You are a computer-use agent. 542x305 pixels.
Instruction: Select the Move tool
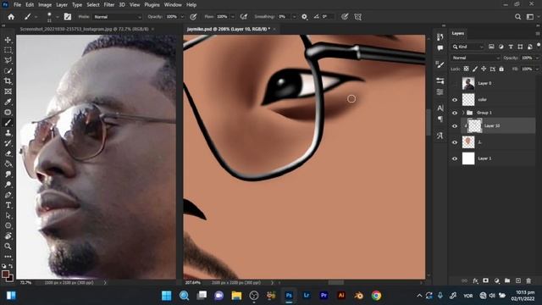point(8,40)
